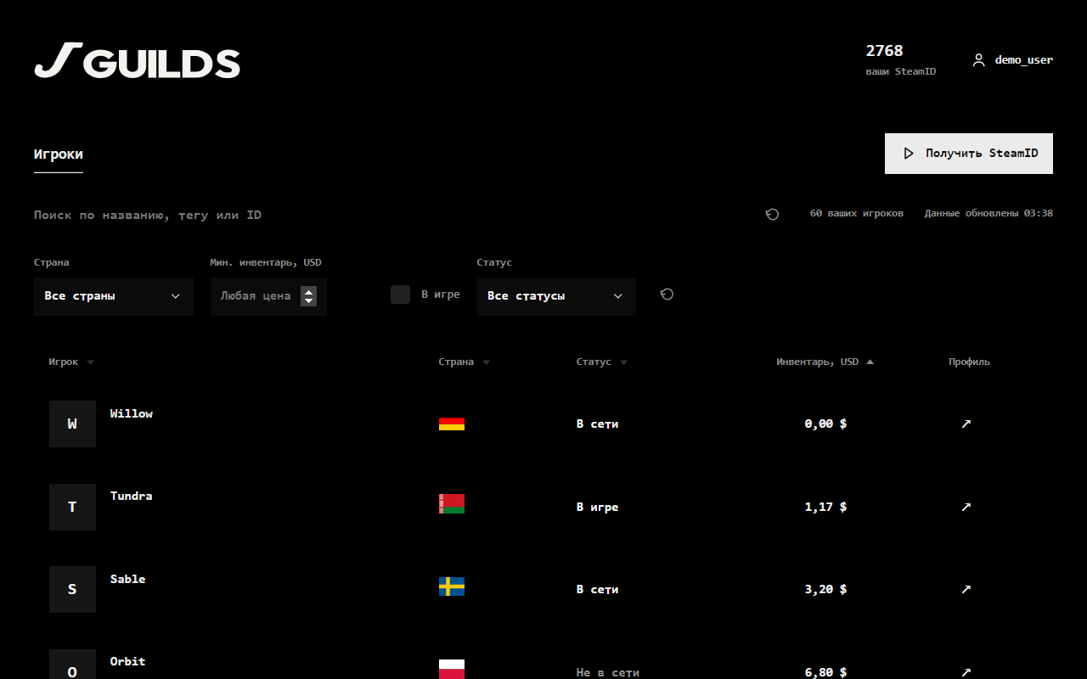Viewport: 1087px width, 679px height.
Task: Click the 'Данные обновлены 03:38' timestamp
Action: tap(988, 213)
